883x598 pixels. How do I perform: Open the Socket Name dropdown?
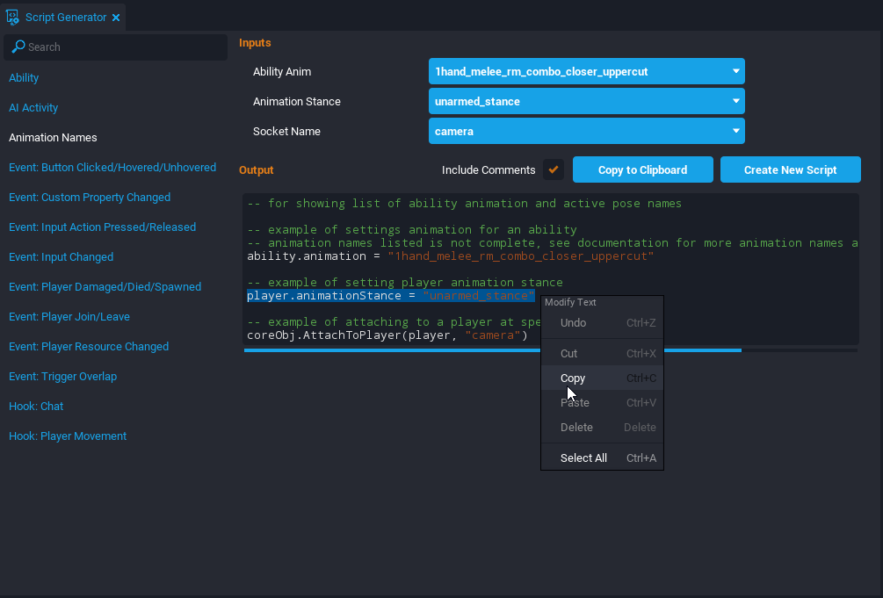[586, 131]
